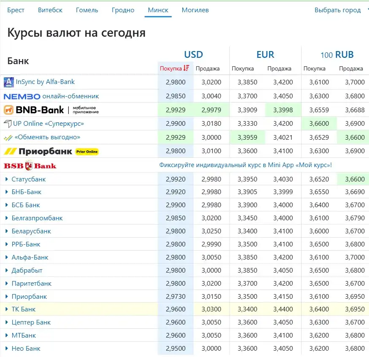Click the 100 RUB column header
The height and width of the screenshot is (357, 369).
[x=337, y=55]
